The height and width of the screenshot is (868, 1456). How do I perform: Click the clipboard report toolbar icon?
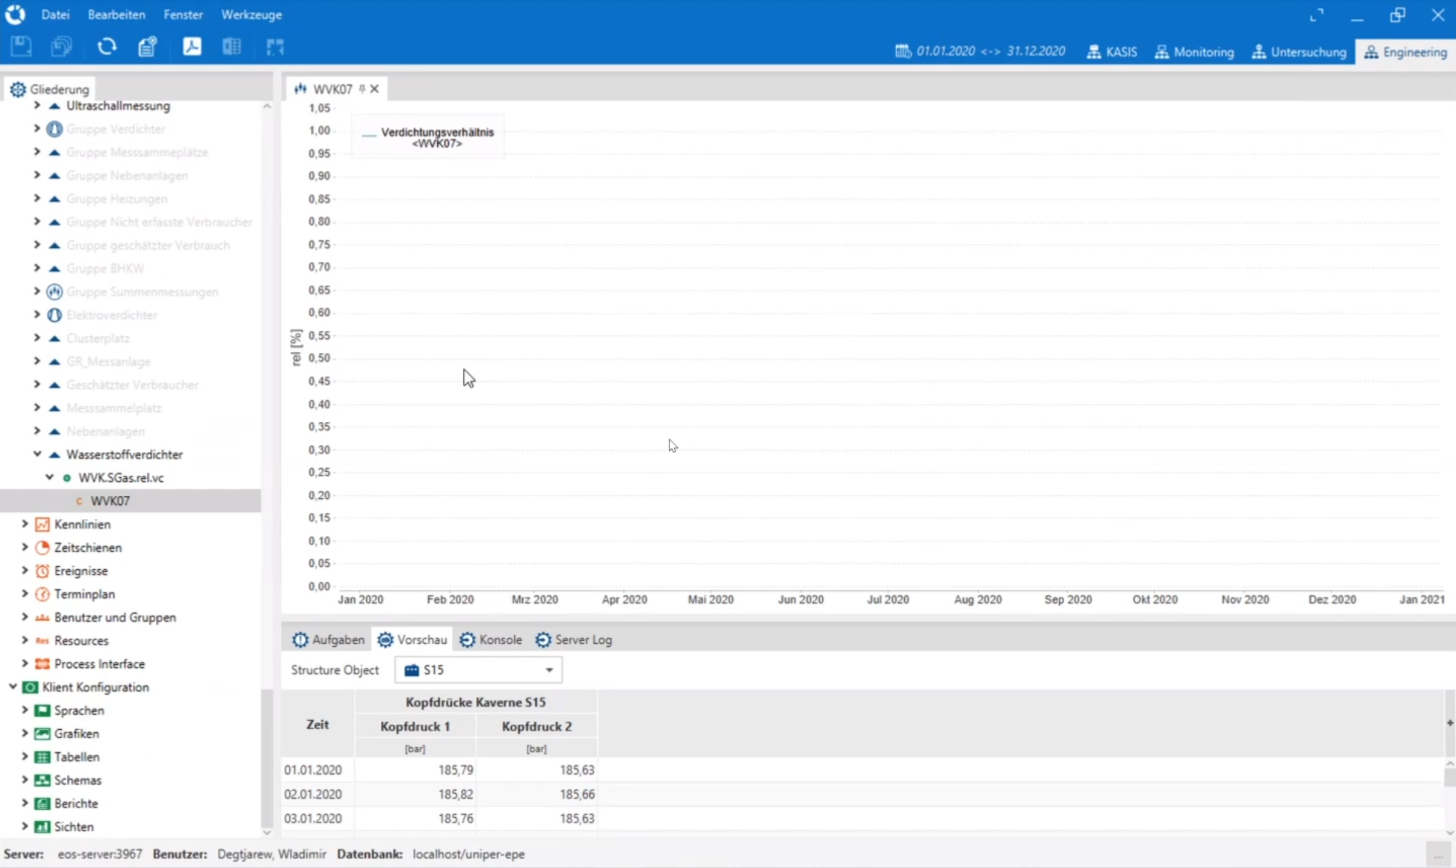(147, 47)
